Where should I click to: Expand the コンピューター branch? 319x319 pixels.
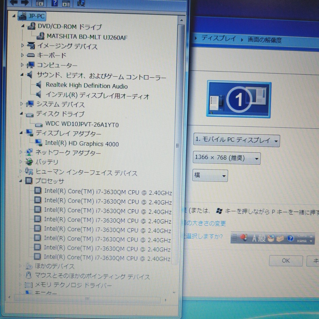[22, 65]
